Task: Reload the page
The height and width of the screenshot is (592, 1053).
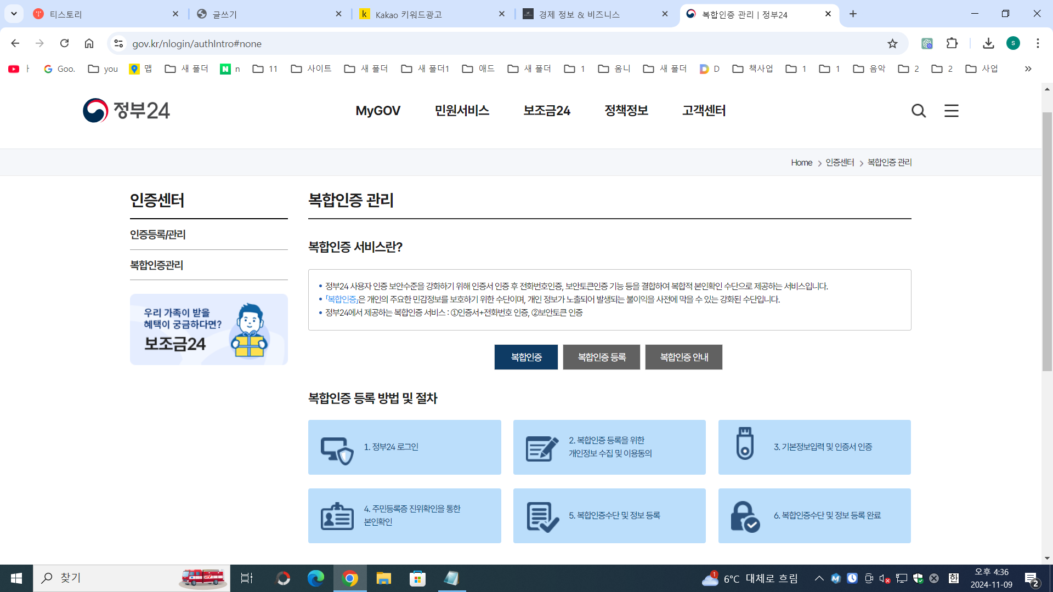Action: coord(64,43)
